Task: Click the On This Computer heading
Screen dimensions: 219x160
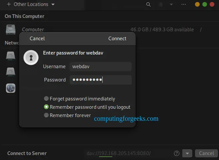Action: (25, 16)
